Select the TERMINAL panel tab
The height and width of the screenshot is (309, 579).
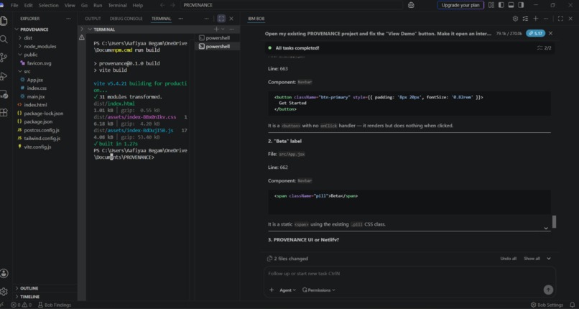pos(162,19)
